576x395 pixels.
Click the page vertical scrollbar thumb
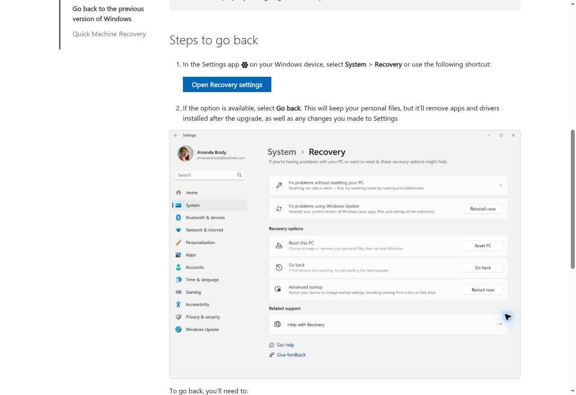(x=573, y=199)
